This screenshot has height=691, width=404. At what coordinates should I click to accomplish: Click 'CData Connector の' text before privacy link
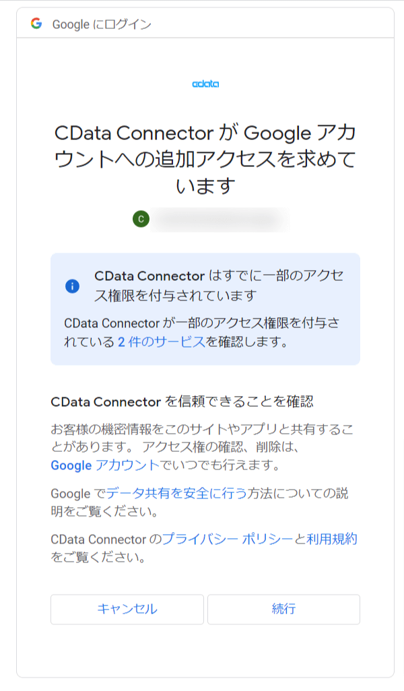coord(106,539)
